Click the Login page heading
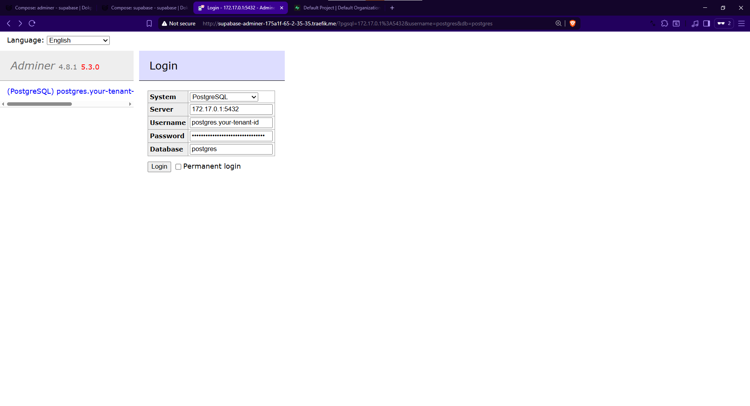 [164, 66]
